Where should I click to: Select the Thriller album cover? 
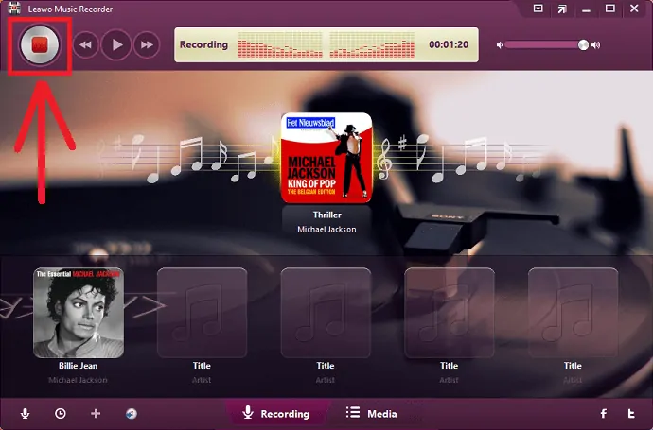pos(326,158)
